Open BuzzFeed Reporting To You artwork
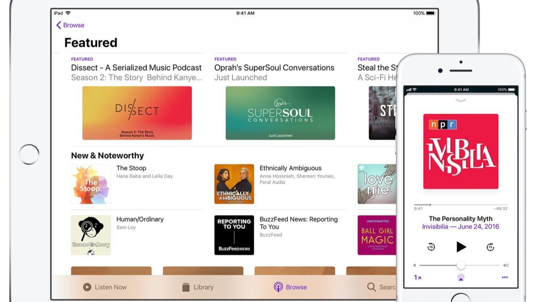Screen dimensions: 537x302 pos(234,235)
